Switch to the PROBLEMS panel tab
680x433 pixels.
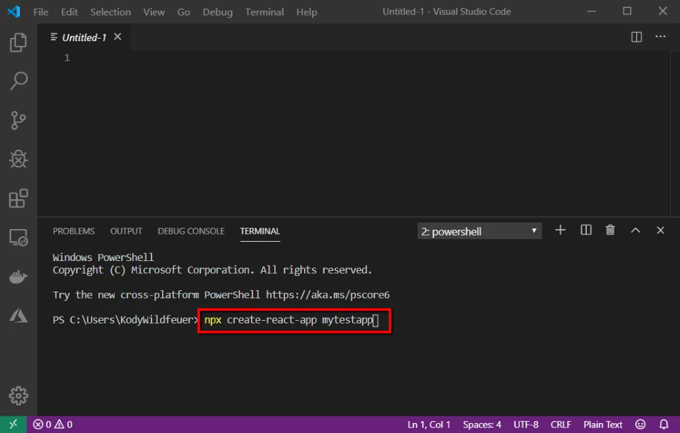coord(74,231)
